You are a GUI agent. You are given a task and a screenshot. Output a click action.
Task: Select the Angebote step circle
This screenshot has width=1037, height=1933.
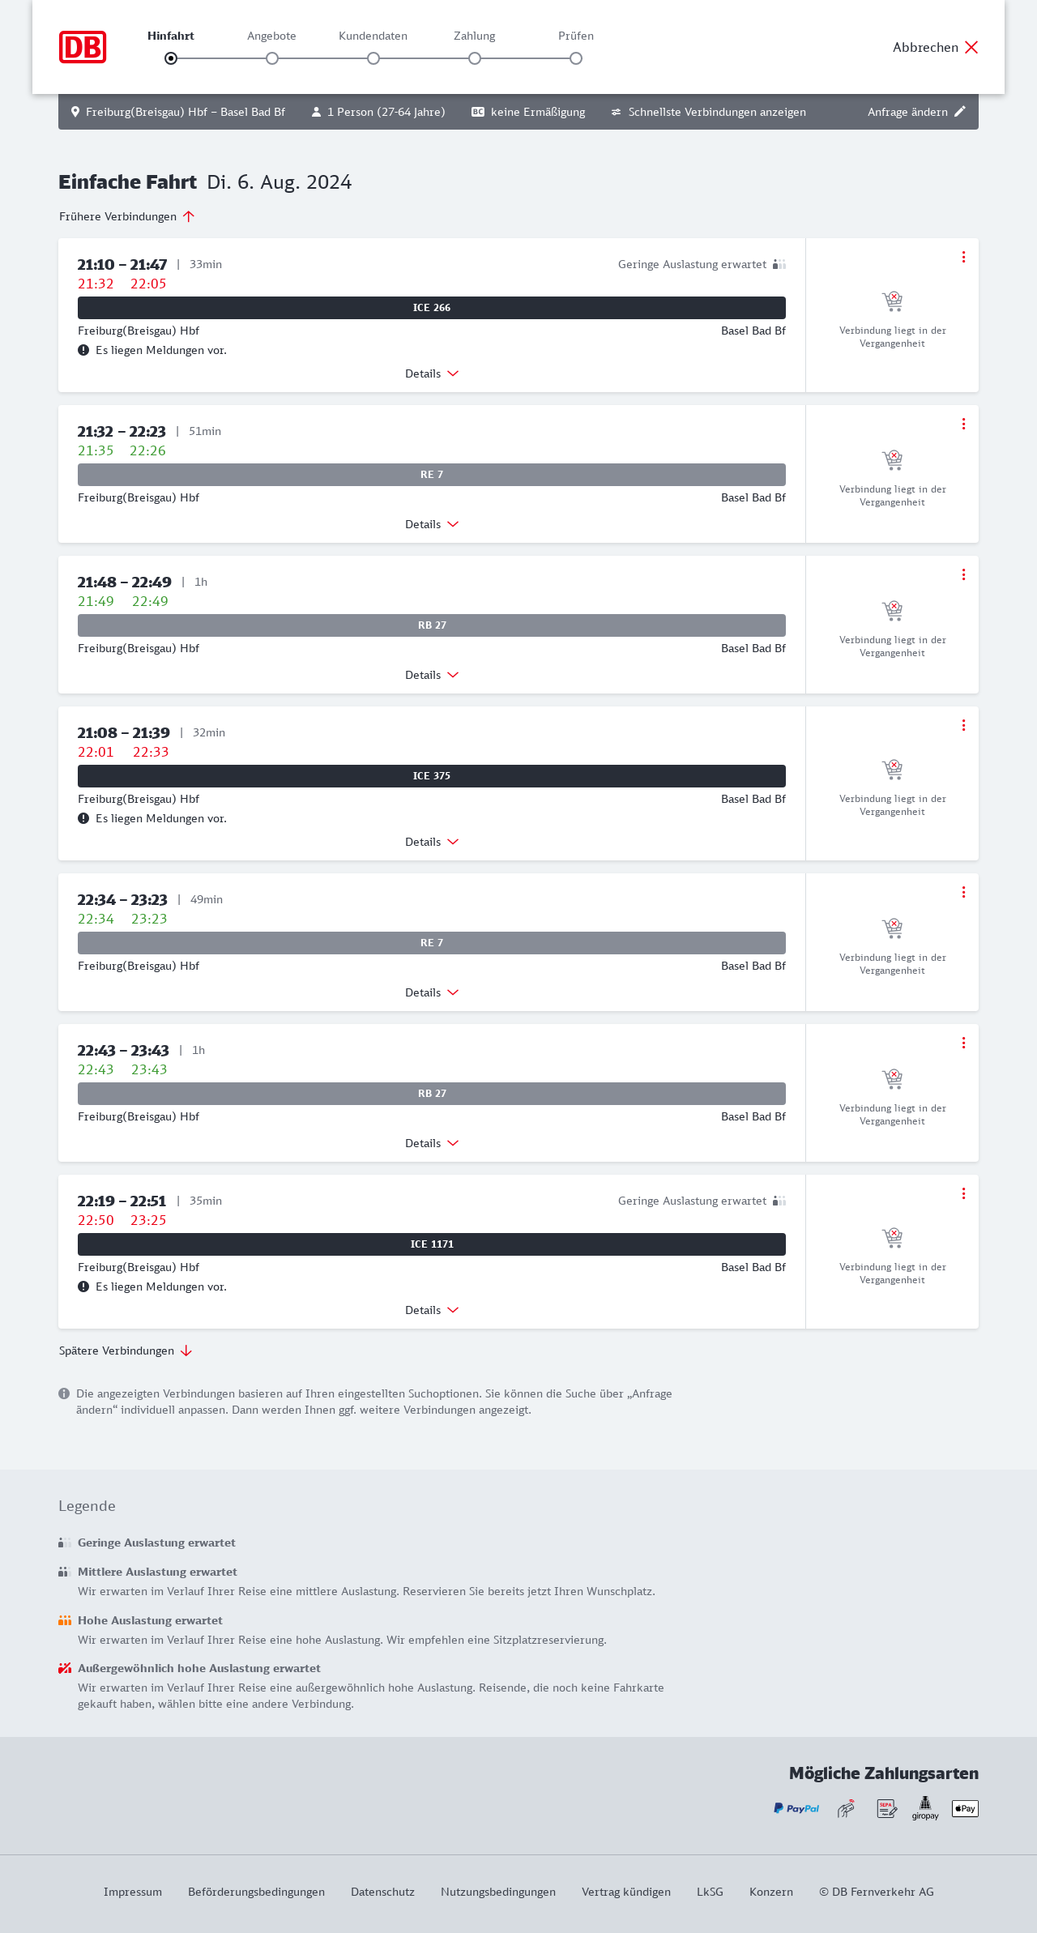click(x=272, y=58)
